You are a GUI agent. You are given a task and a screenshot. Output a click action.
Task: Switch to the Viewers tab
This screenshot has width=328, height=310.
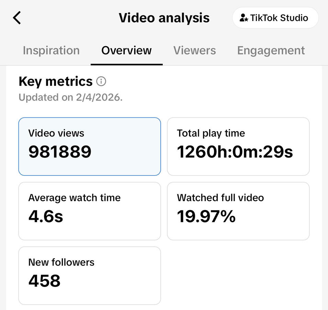[x=194, y=50]
